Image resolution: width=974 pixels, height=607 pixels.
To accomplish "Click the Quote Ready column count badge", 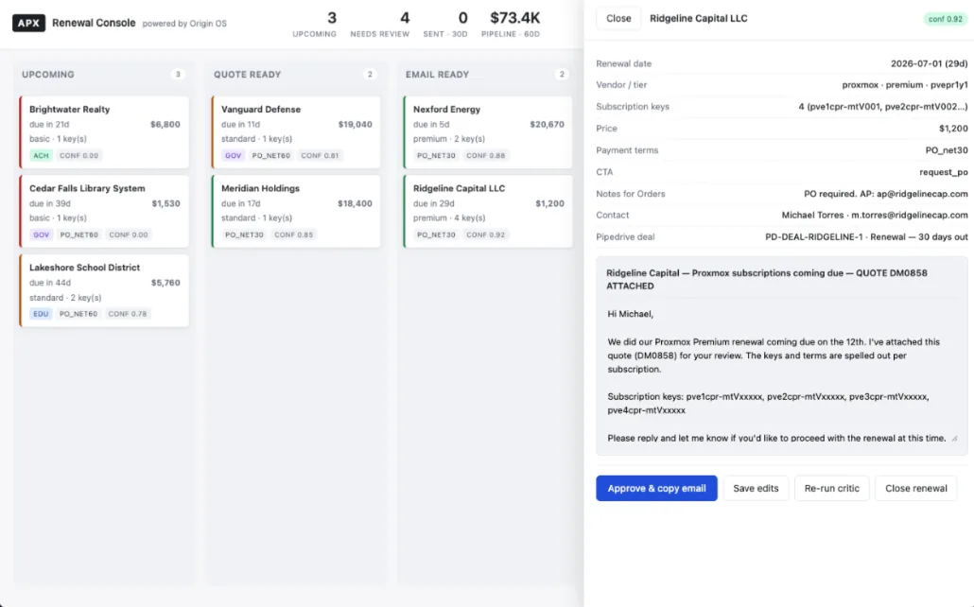I will [x=370, y=74].
